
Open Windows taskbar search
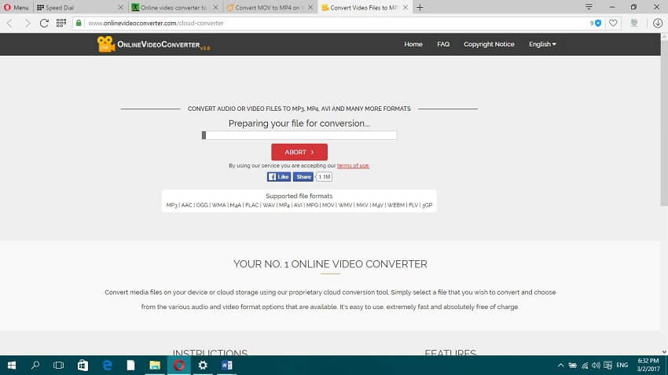tap(35, 366)
